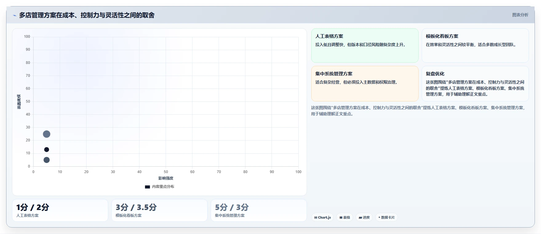Click text 投入低且调整快，但版本和口径风险随复杂度上升。

pos(361,45)
